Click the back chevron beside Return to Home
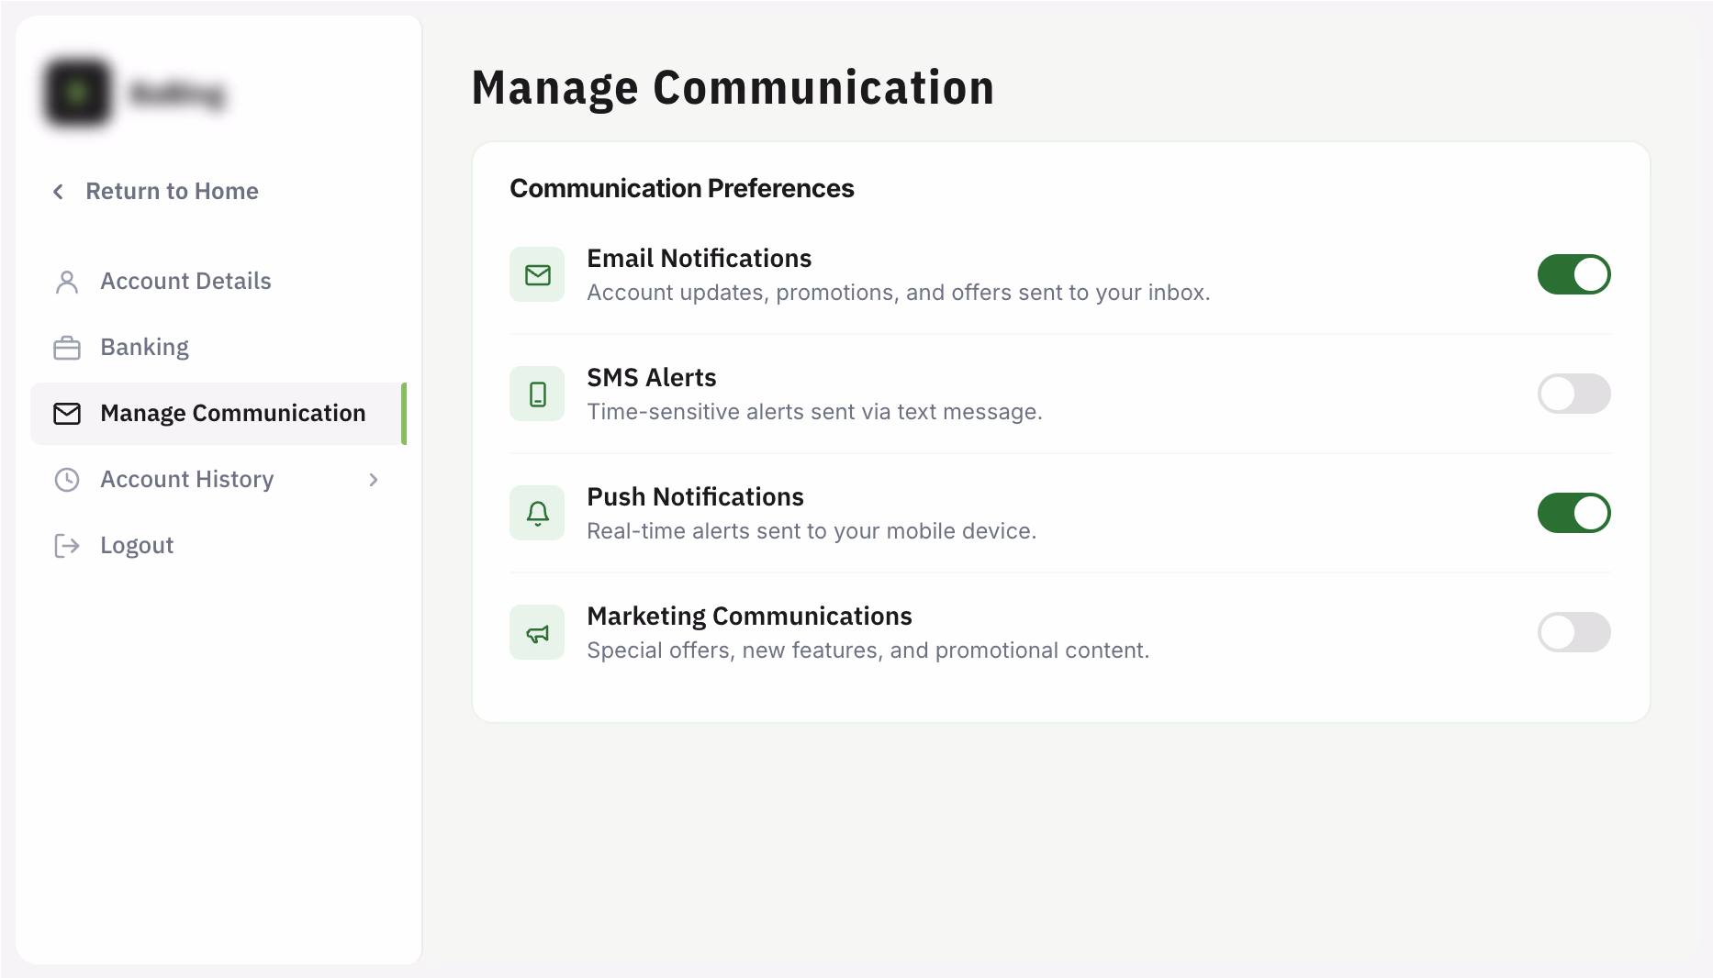The height and width of the screenshot is (978, 1713). 58,191
